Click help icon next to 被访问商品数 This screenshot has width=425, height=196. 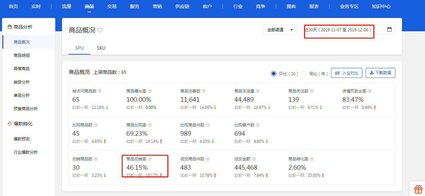pyautogui.click(x=100, y=91)
